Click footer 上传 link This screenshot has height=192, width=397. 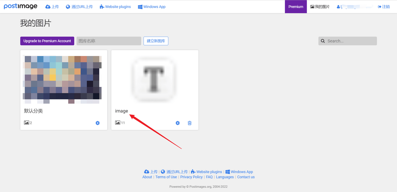click(151, 172)
